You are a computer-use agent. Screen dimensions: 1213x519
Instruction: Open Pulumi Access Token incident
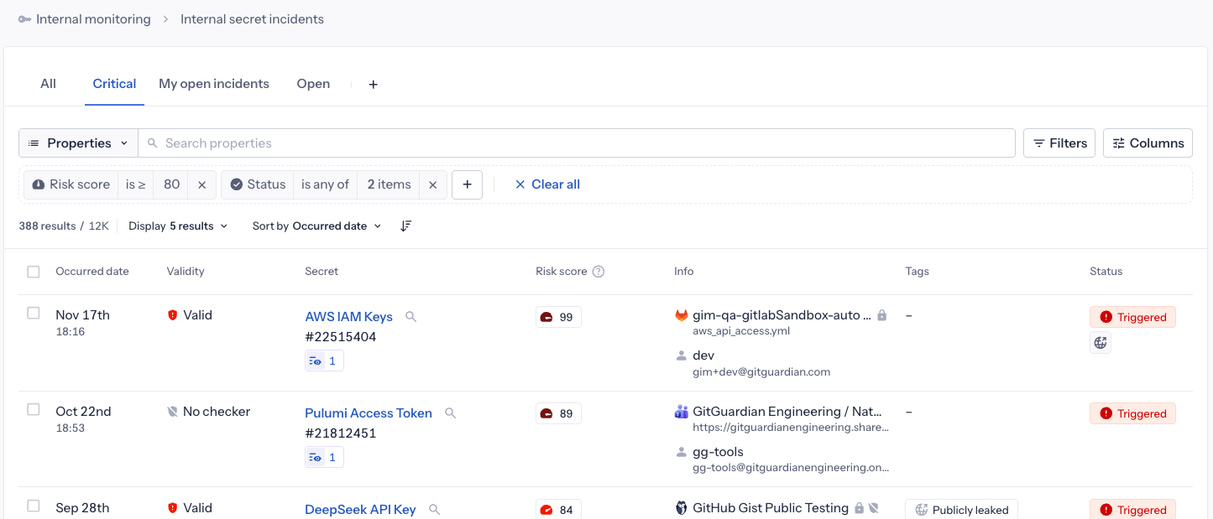tap(369, 413)
